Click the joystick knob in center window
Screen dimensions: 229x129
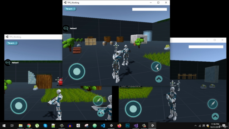77,72
